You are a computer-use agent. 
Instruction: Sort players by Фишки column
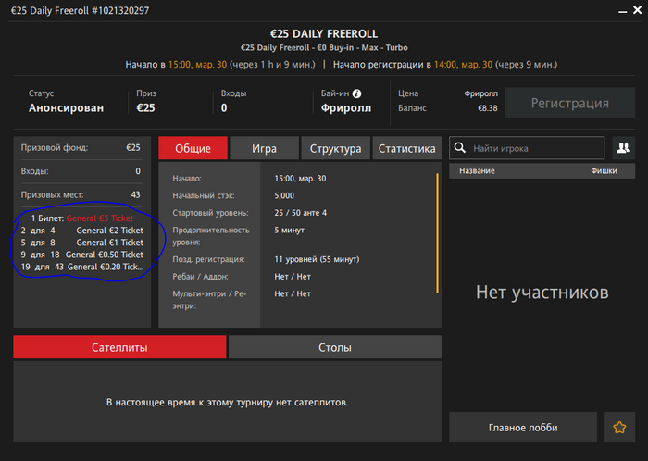(x=604, y=170)
